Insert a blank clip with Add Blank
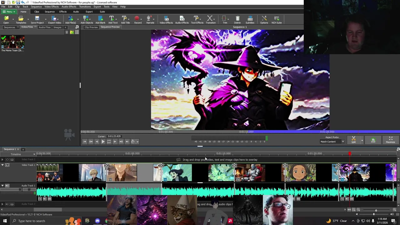 coord(100,20)
